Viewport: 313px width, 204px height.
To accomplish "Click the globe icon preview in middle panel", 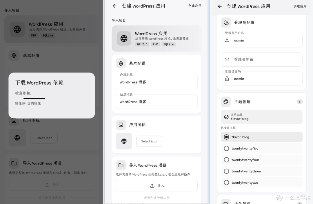I will pos(124,141).
